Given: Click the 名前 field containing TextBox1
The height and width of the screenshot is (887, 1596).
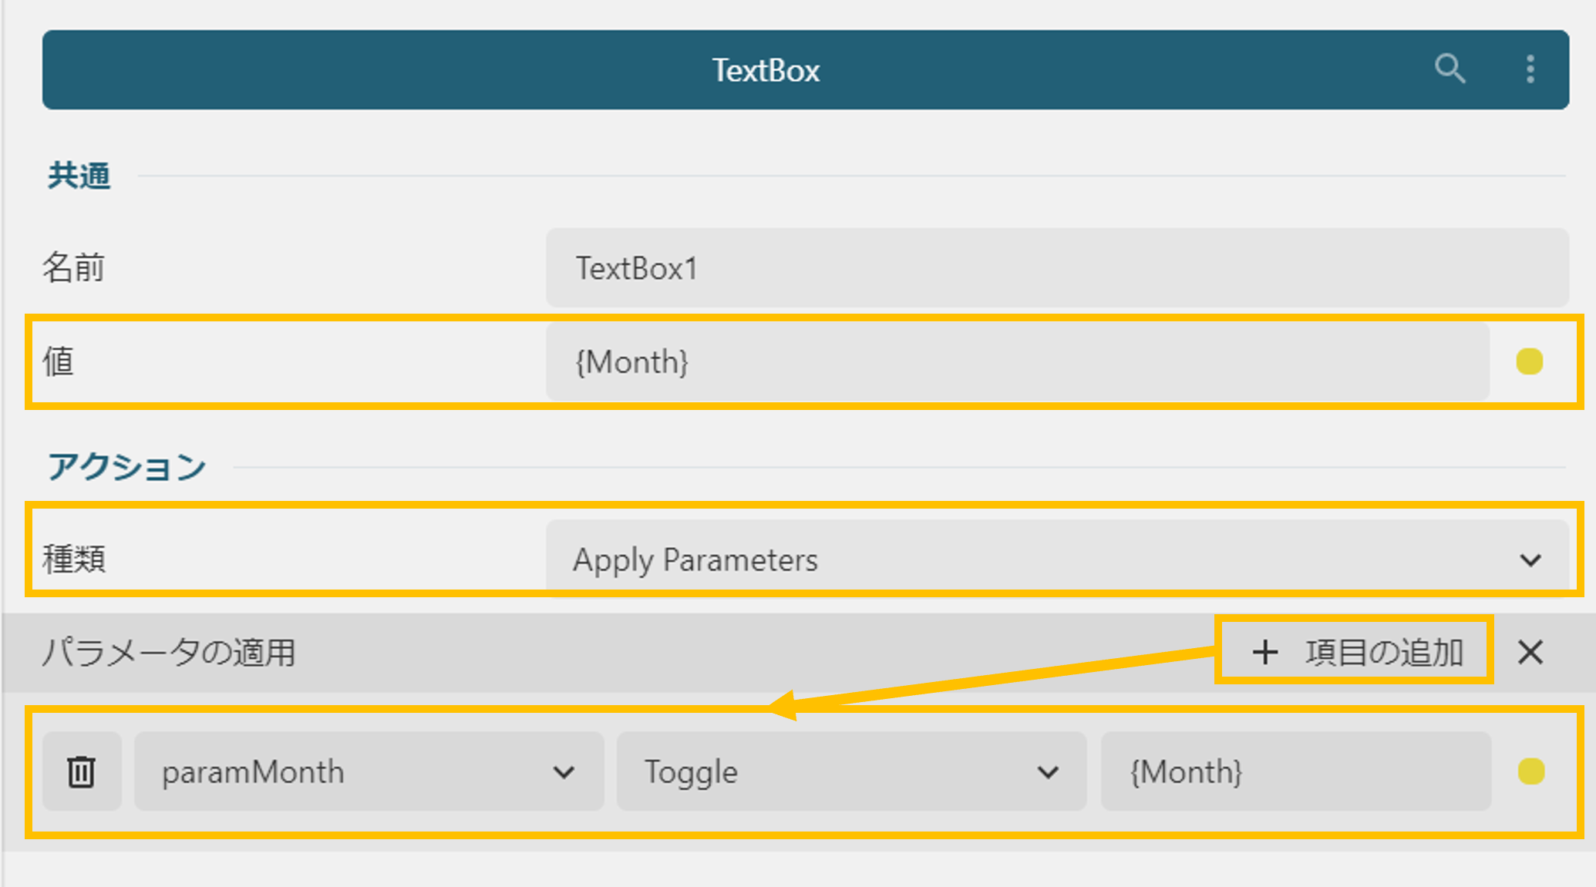Looking at the screenshot, I should tap(1057, 267).
